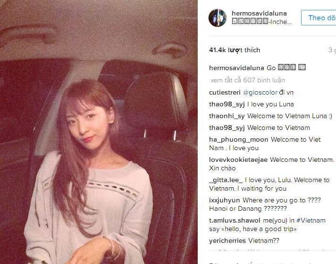Click the hermosavidaluna username in the header
Image resolution: width=336 pixels, height=264 pixels.
coord(259,13)
